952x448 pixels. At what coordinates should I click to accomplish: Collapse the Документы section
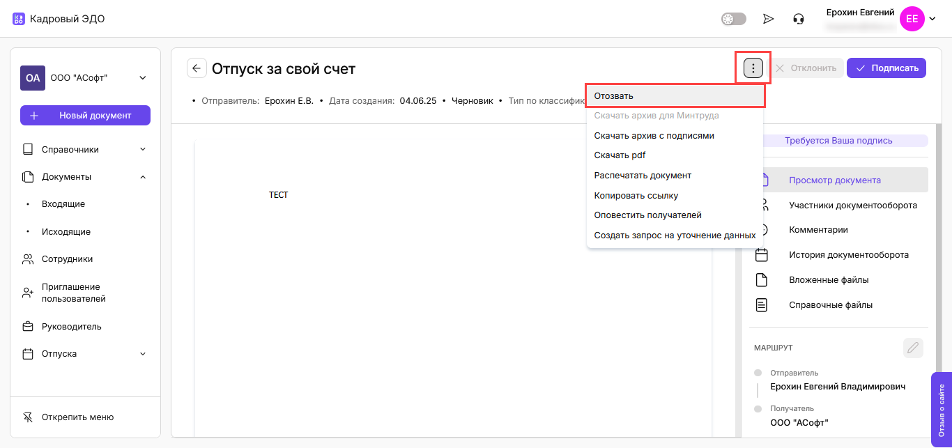coord(142,177)
